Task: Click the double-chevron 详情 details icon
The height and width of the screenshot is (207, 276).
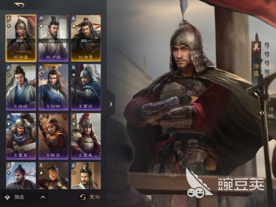Action: point(262,113)
